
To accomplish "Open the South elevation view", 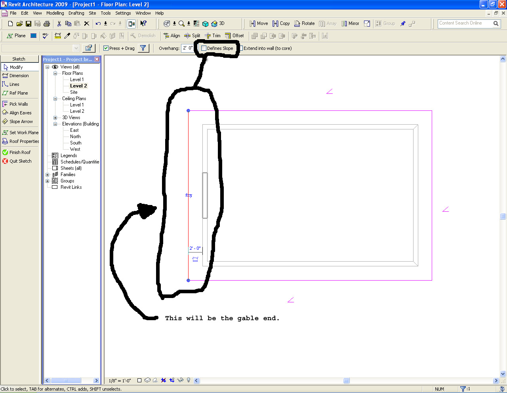I will (x=76, y=143).
